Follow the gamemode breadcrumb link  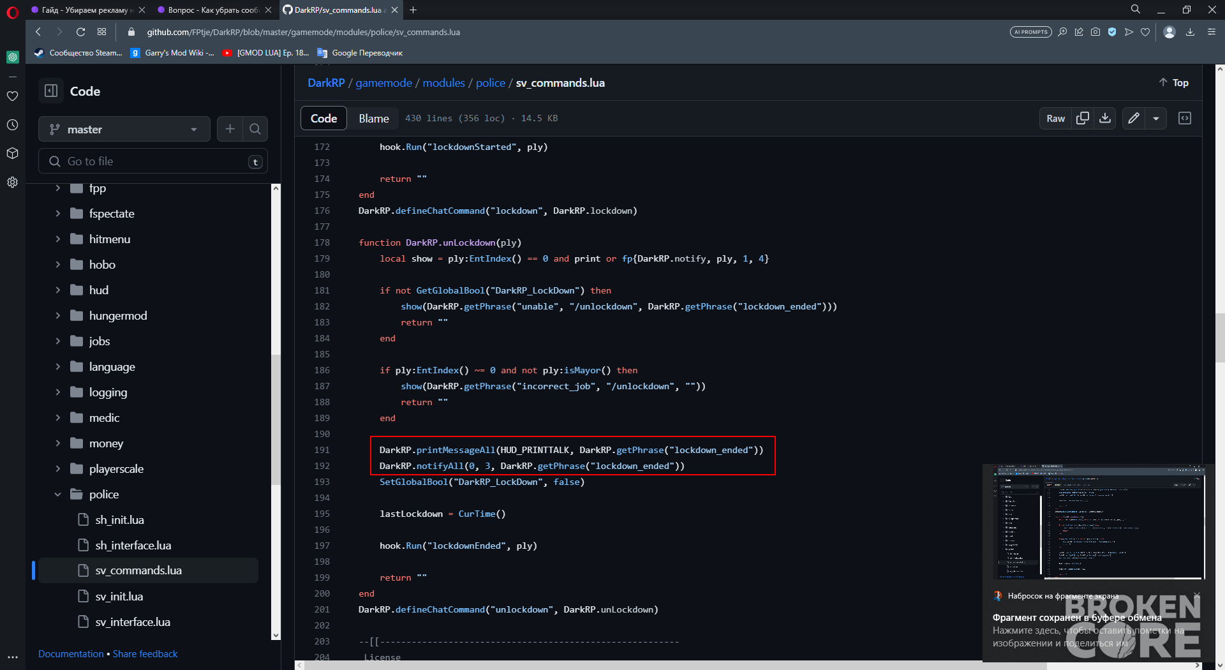[x=383, y=83]
